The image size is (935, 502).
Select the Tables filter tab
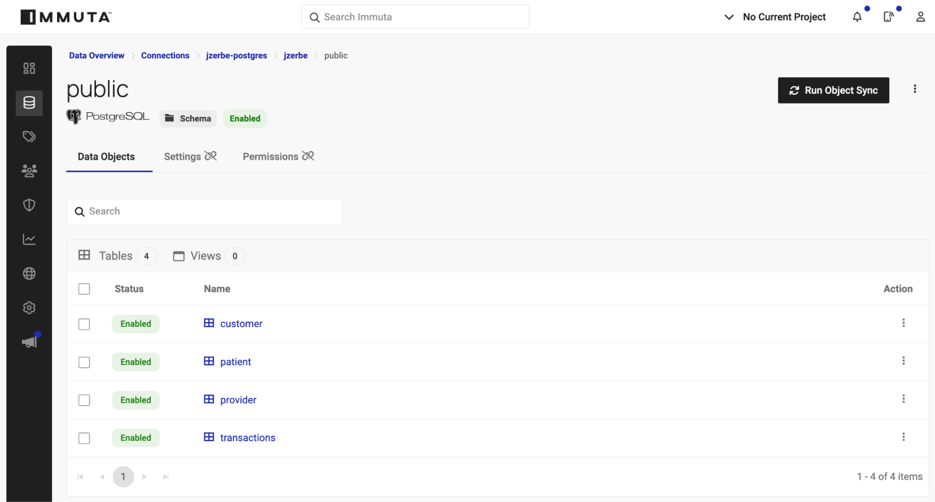tap(117, 256)
